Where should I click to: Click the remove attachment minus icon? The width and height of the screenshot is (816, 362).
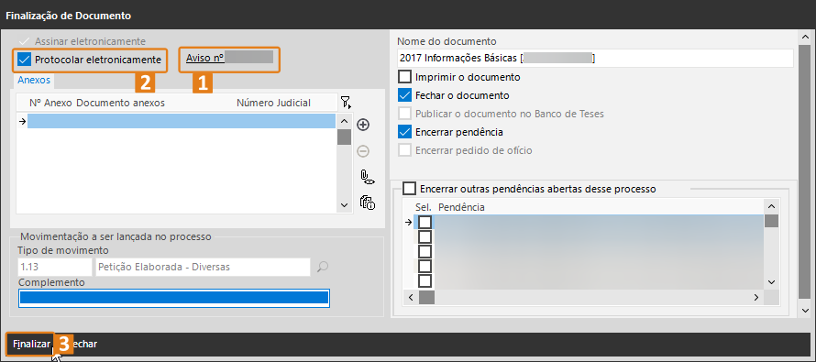(363, 151)
